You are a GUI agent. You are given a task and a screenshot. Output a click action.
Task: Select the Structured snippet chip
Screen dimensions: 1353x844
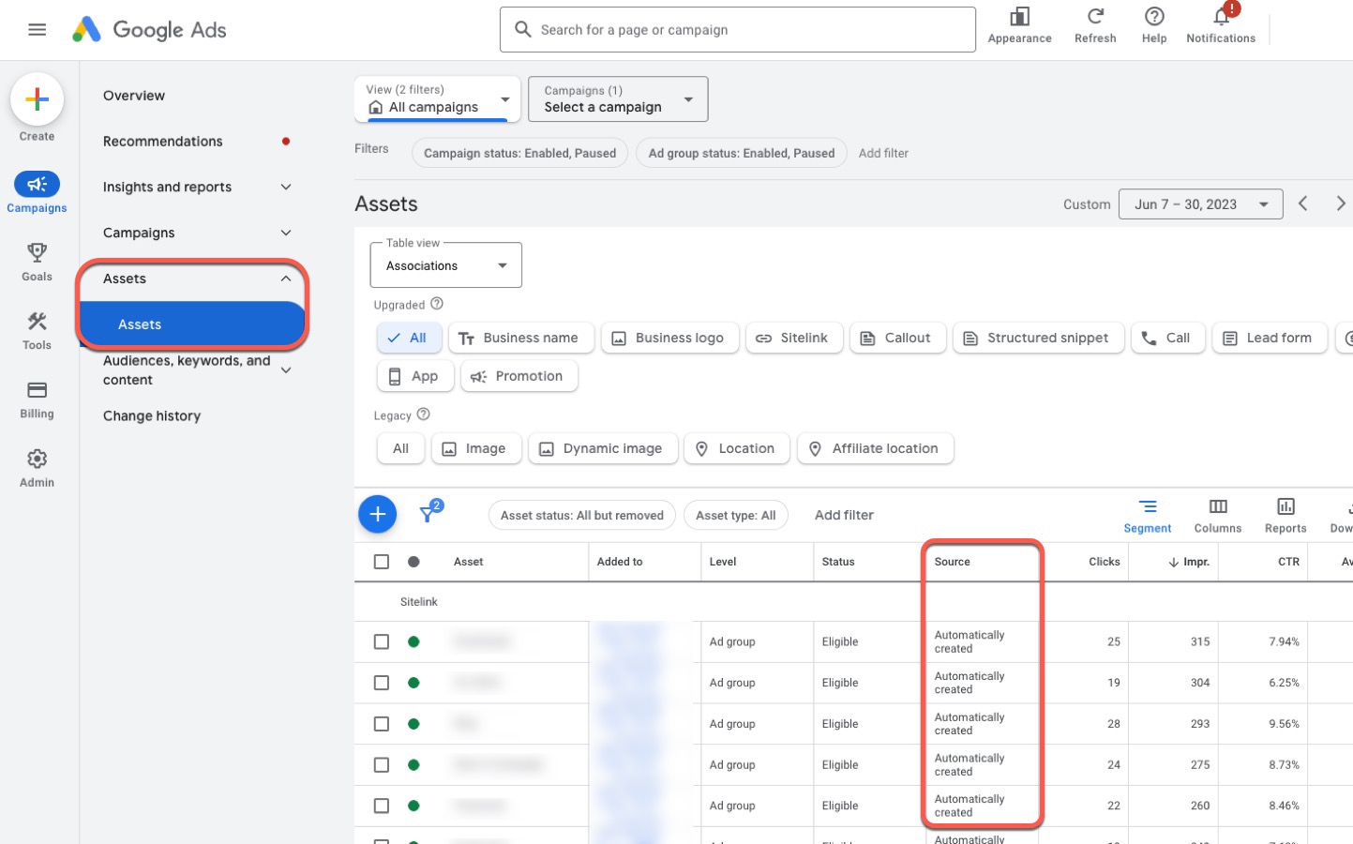pos(1038,338)
